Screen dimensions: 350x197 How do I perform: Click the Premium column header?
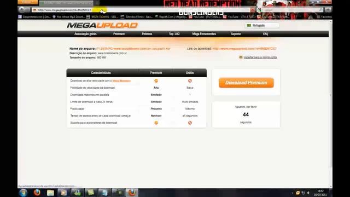[x=156, y=73]
